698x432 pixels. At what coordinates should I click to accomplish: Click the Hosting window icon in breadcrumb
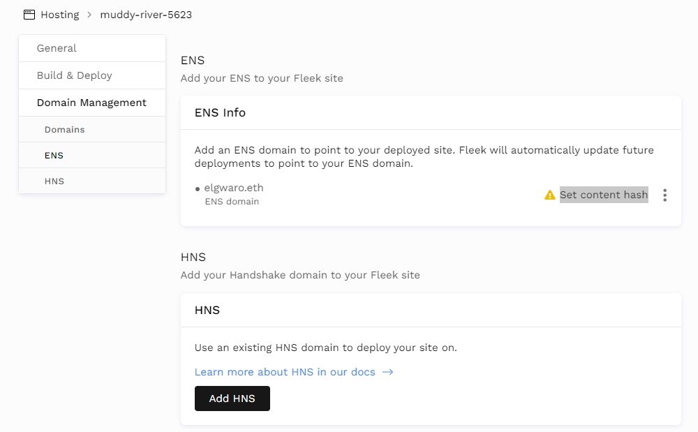29,15
